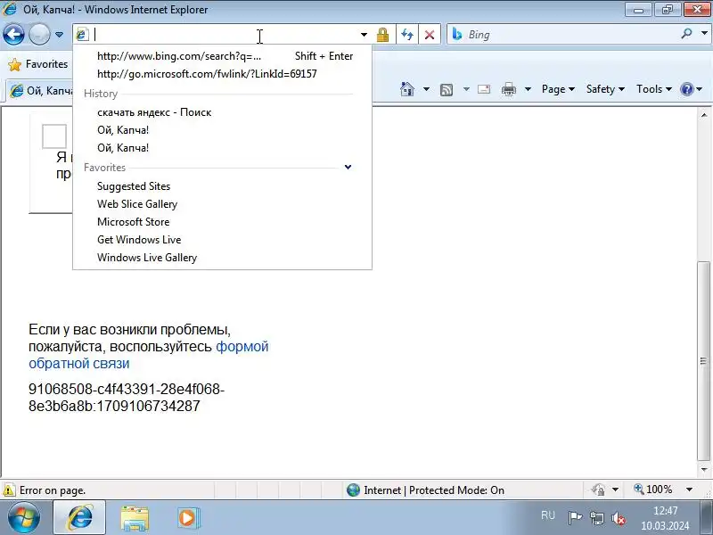This screenshot has height=535, width=713.
Task: Collapse the Favorites section chevron
Action: [348, 167]
